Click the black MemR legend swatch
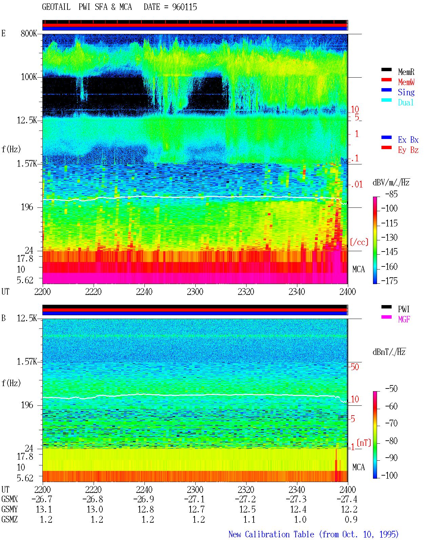434x540 pixels. [x=386, y=70]
